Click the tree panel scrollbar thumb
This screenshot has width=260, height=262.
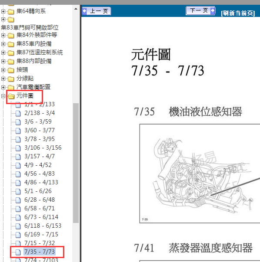pyautogui.click(x=76, y=163)
